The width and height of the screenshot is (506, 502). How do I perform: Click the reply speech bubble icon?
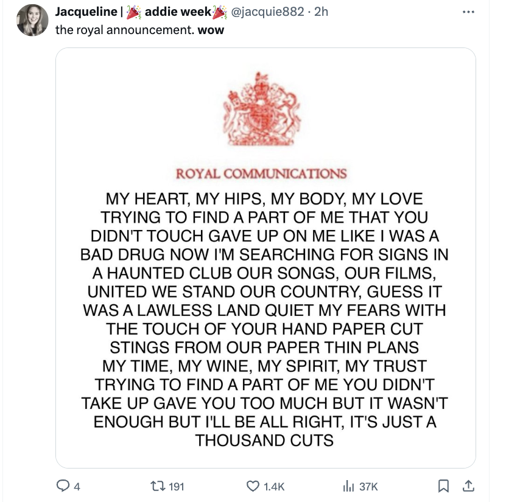[x=62, y=486]
